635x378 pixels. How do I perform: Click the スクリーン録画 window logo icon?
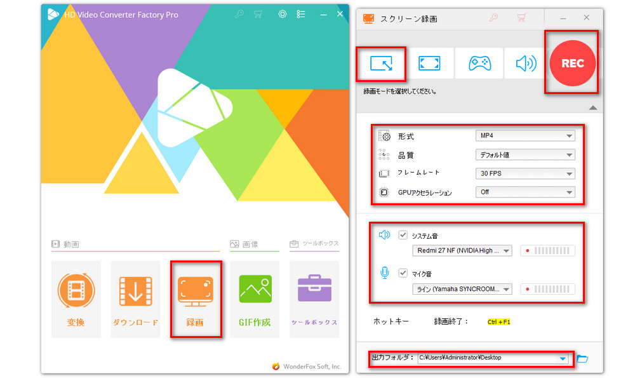(x=368, y=18)
